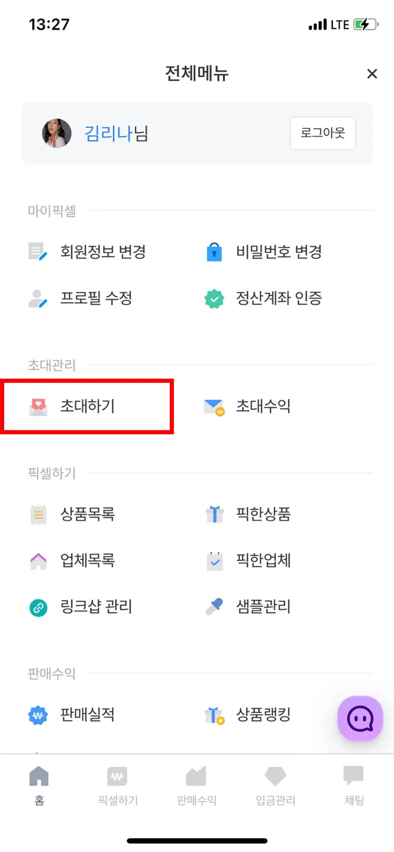Switch to 입금관리 bottom tab
Image resolution: width=394 pixels, height=852 pixels.
tap(275, 786)
